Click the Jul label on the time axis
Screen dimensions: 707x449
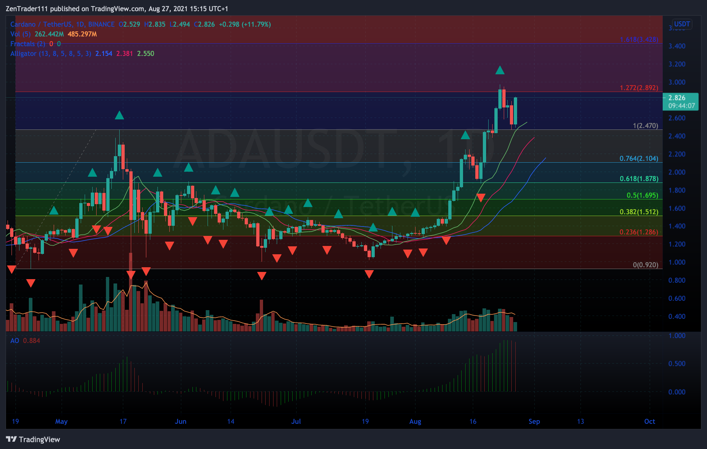pyautogui.click(x=296, y=421)
